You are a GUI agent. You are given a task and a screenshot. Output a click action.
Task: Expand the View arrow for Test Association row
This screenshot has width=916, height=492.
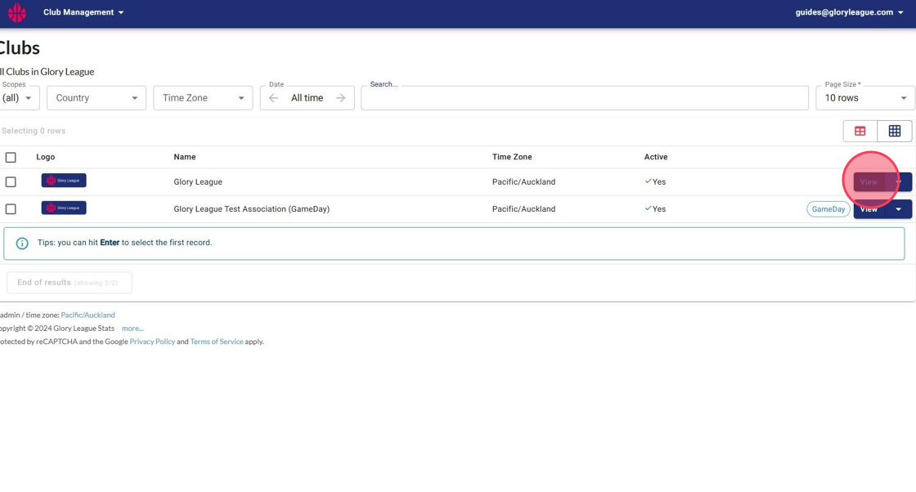(899, 209)
